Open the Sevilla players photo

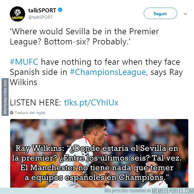click(x=99, y=153)
